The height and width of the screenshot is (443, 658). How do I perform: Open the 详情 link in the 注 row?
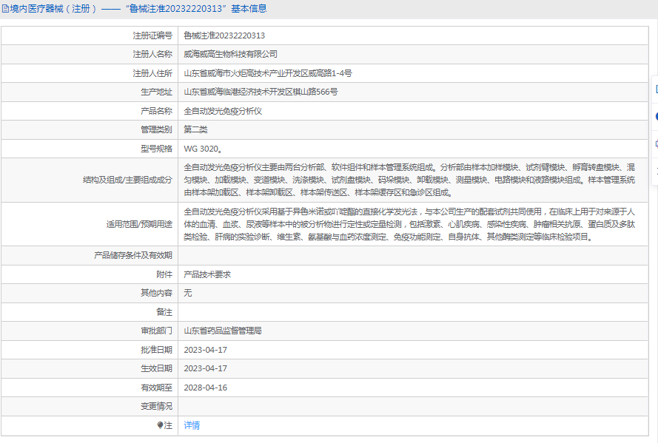[x=192, y=425]
